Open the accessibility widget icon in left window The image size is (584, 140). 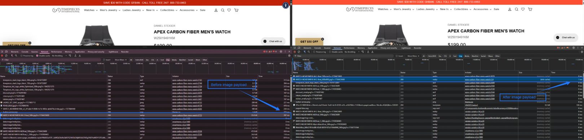point(285,5)
